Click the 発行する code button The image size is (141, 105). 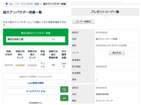117,53
